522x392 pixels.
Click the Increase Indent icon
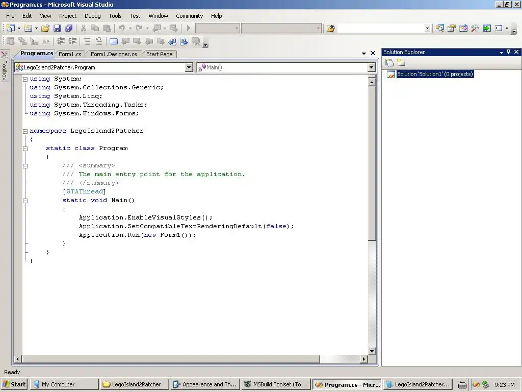click(x=72, y=41)
